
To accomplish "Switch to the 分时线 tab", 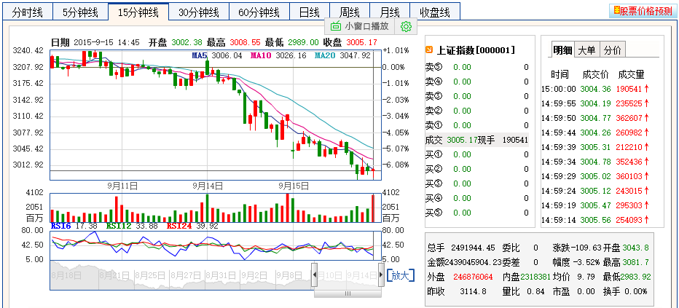I will (27, 12).
